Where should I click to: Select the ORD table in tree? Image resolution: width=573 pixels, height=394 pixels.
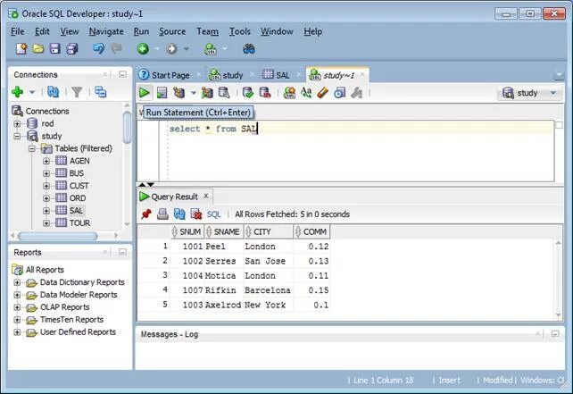tap(78, 198)
